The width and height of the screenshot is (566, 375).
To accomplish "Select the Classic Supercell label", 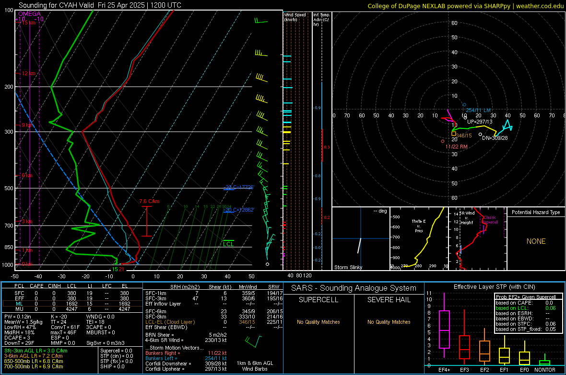I will pos(490,220).
